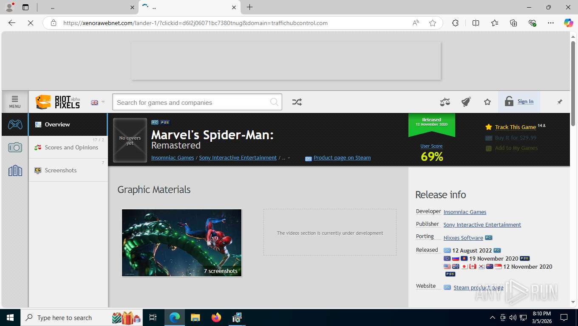Image resolution: width=578 pixels, height=326 pixels.
Task: Click the magnifier search icon
Action: tap(275, 102)
